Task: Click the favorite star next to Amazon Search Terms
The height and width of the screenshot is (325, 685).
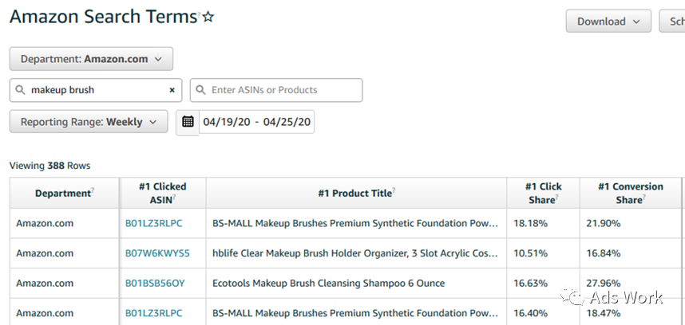Action: 208,17
